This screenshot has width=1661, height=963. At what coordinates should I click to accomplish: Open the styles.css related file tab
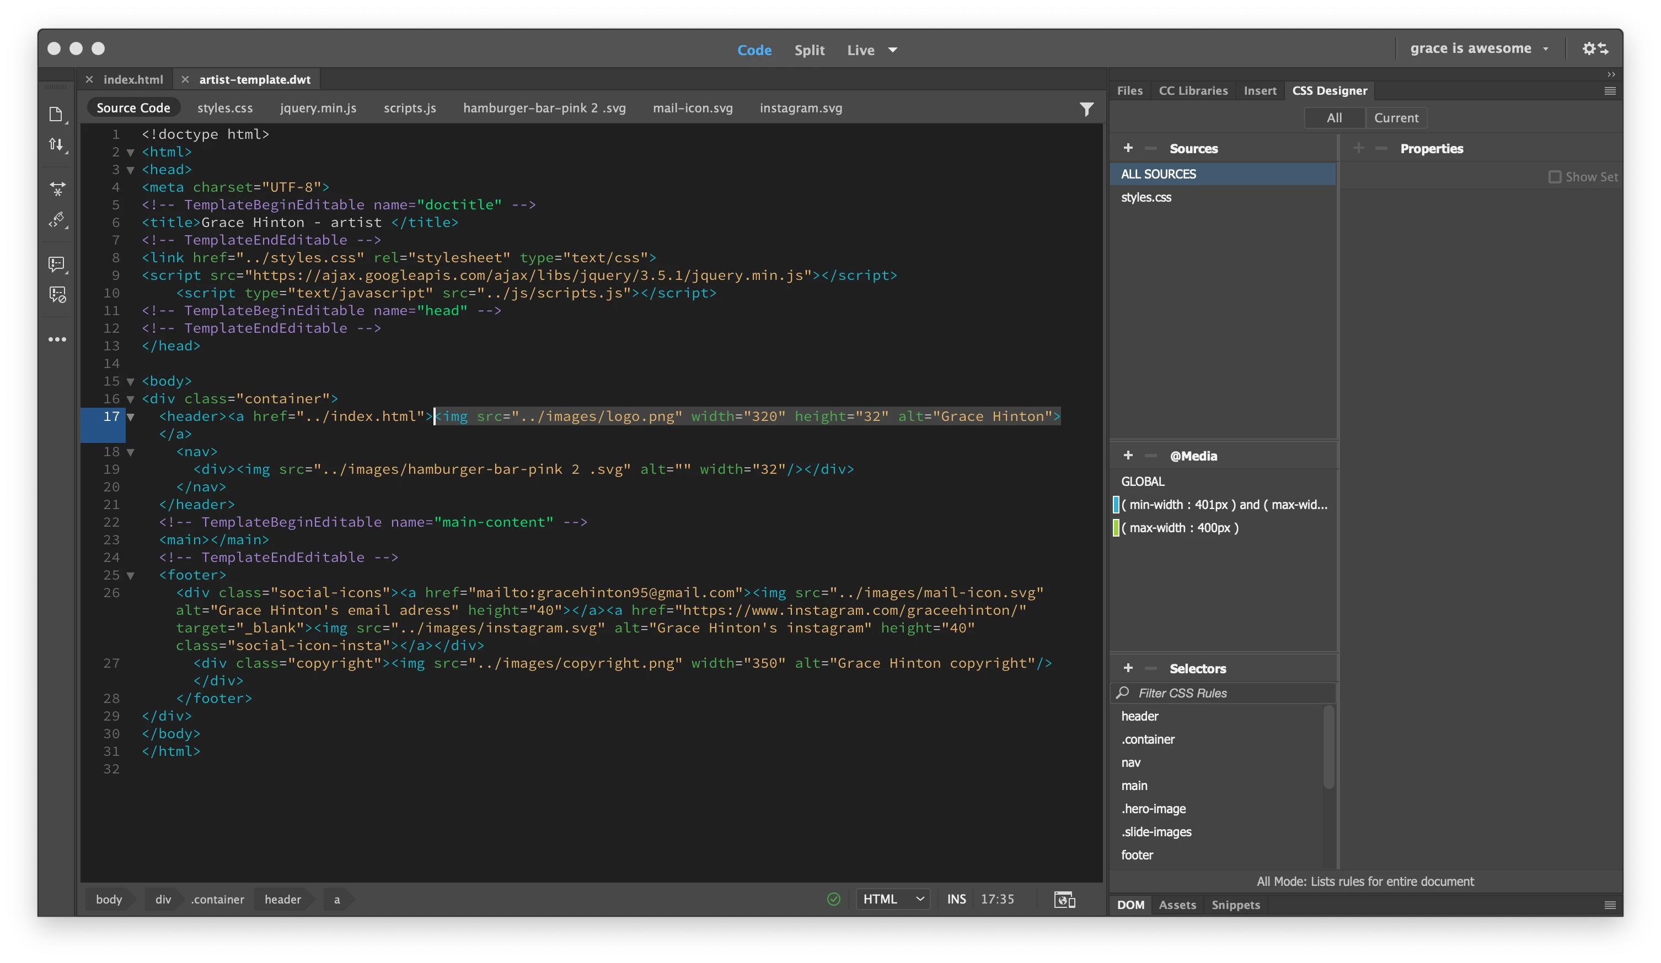pyautogui.click(x=225, y=108)
